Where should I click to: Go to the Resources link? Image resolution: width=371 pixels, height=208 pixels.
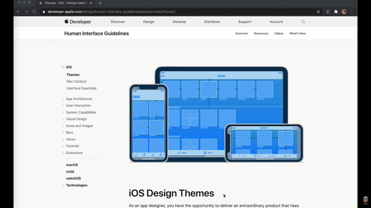261,33
